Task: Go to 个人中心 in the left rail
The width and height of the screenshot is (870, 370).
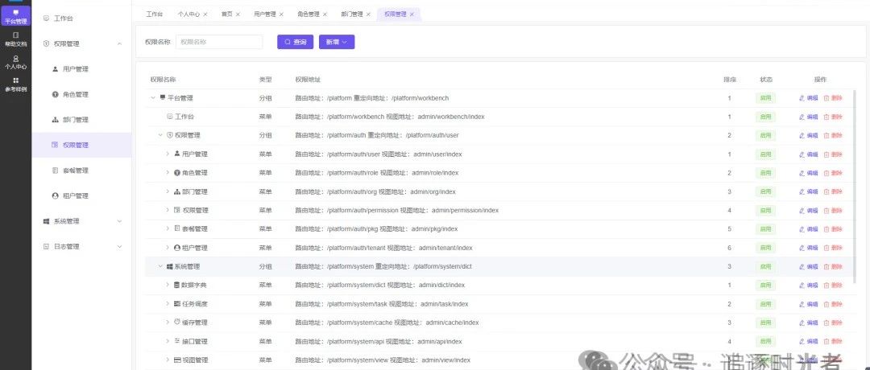Action: (15, 62)
